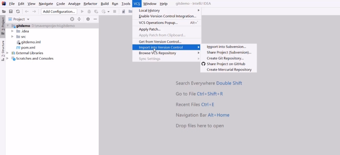This screenshot has height=155, width=340.
Task: Click the Double Shift shortcut hint
Action: pos(229,83)
